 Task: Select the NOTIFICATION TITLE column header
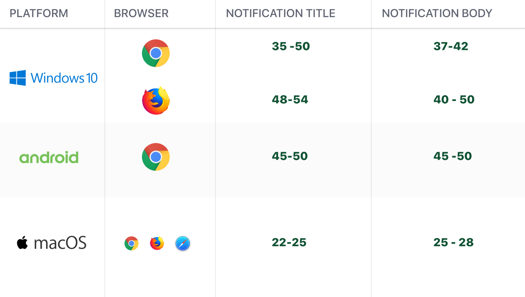281,13
